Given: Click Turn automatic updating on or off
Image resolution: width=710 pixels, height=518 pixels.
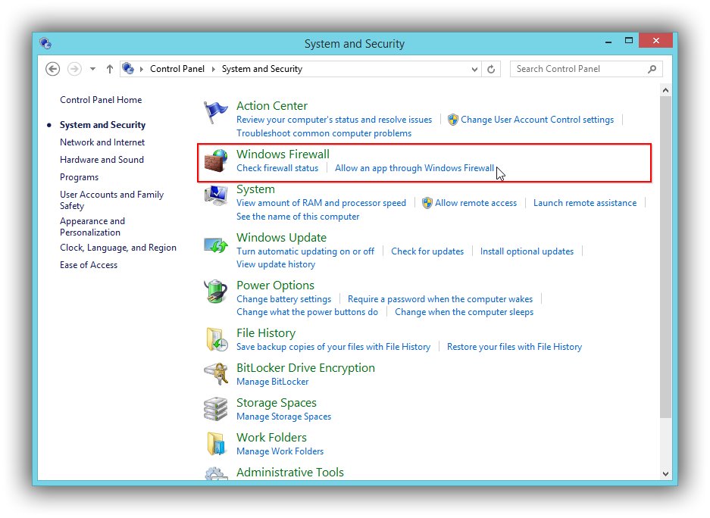Looking at the screenshot, I should click(305, 251).
